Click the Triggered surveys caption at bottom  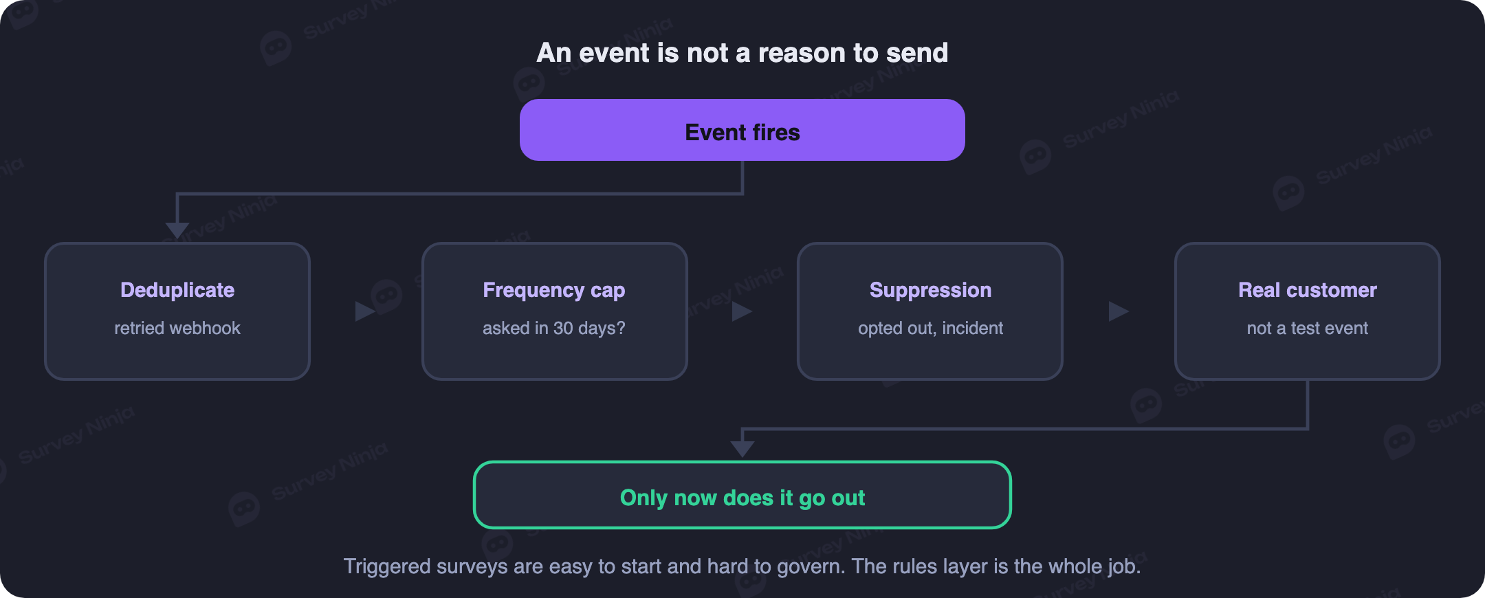742,566
